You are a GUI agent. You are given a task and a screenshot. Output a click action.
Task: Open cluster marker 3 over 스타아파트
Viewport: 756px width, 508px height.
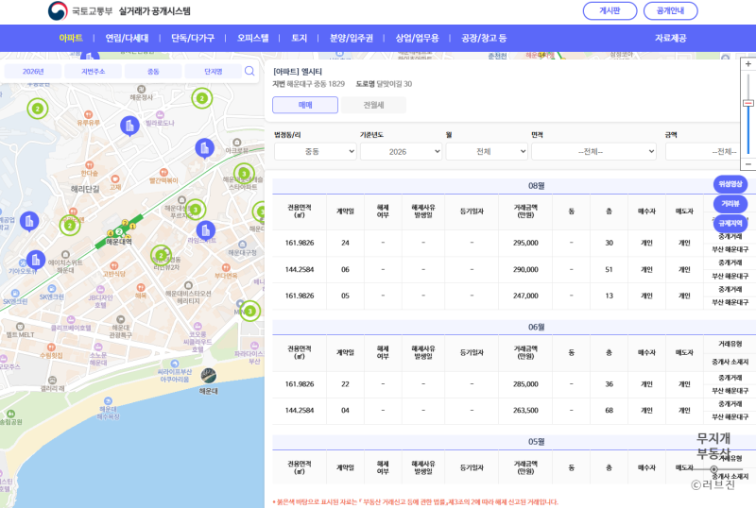pos(244,174)
